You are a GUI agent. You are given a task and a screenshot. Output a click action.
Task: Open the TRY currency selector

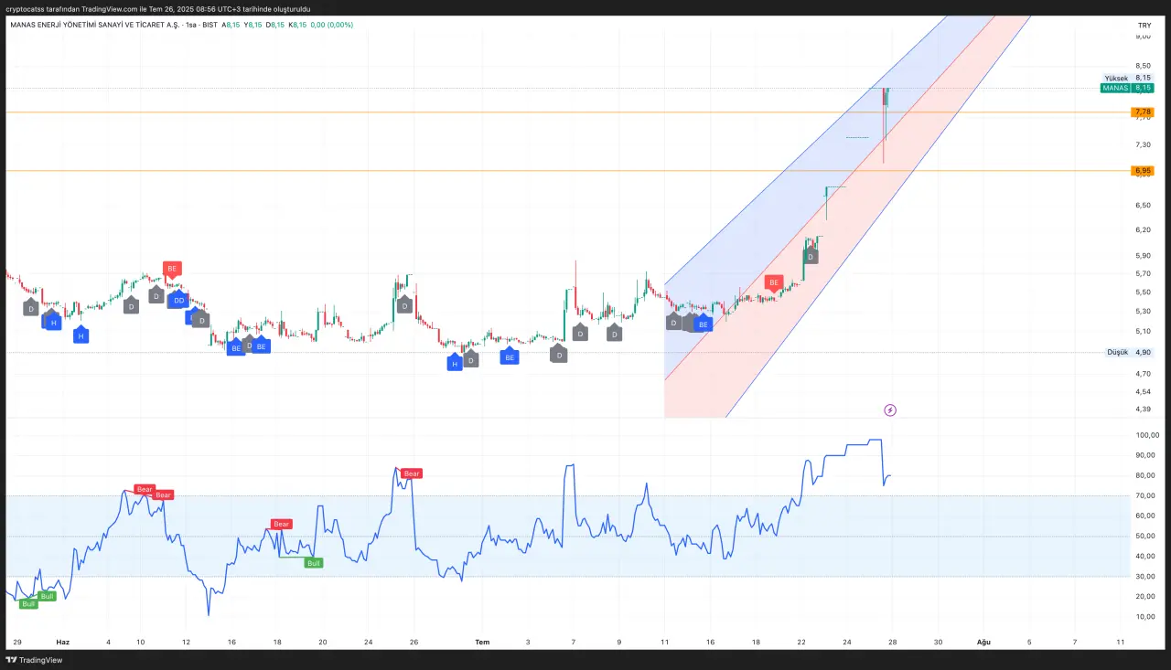[x=1144, y=26]
